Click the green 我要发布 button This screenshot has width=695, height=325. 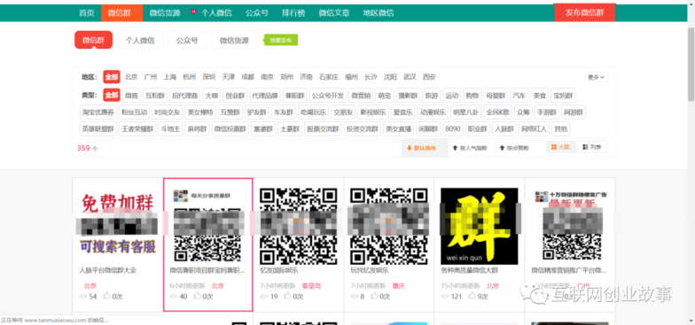pos(280,41)
